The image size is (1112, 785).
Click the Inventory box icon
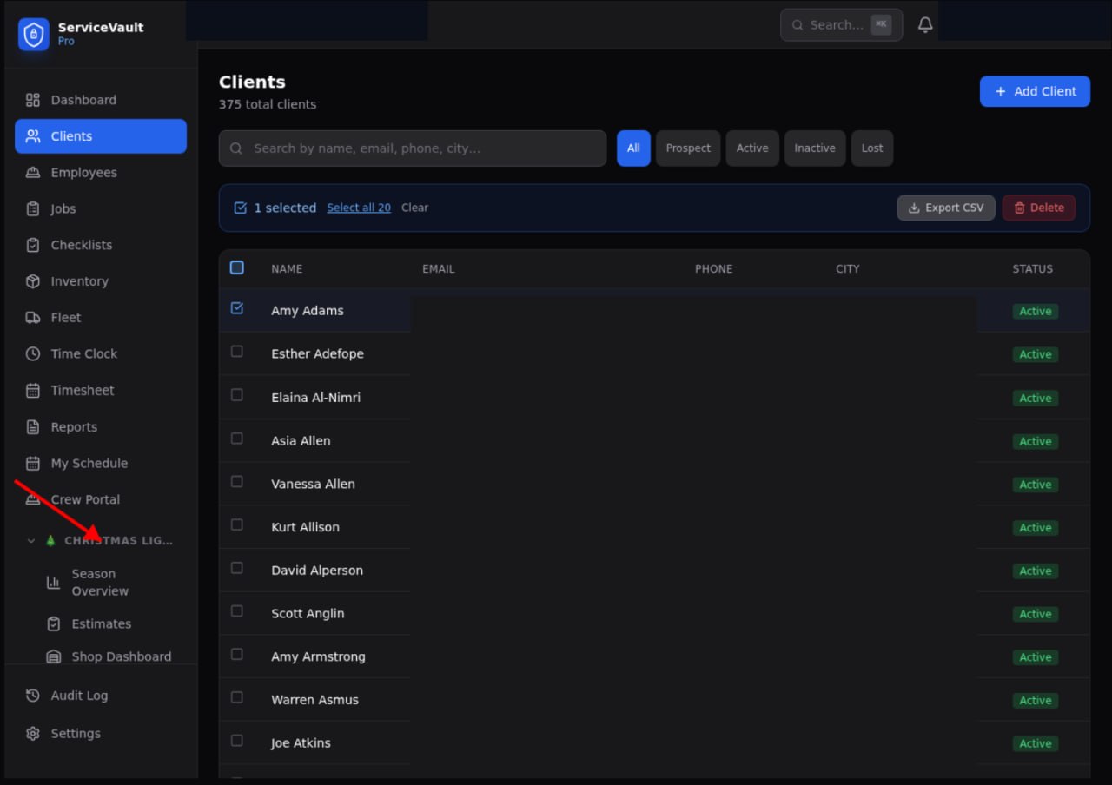[x=33, y=280]
